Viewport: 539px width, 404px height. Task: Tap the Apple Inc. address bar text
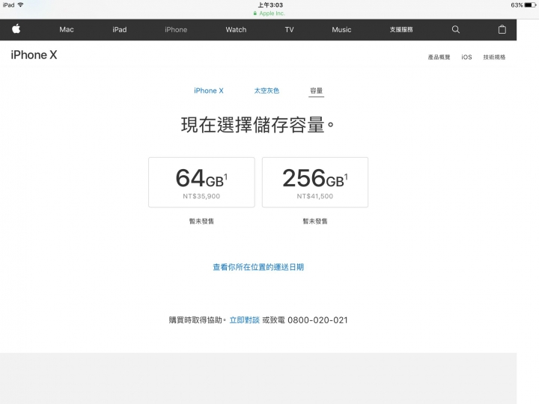point(272,13)
